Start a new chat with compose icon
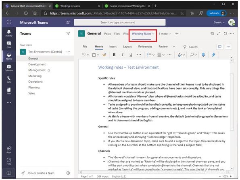 (x=68, y=22)
